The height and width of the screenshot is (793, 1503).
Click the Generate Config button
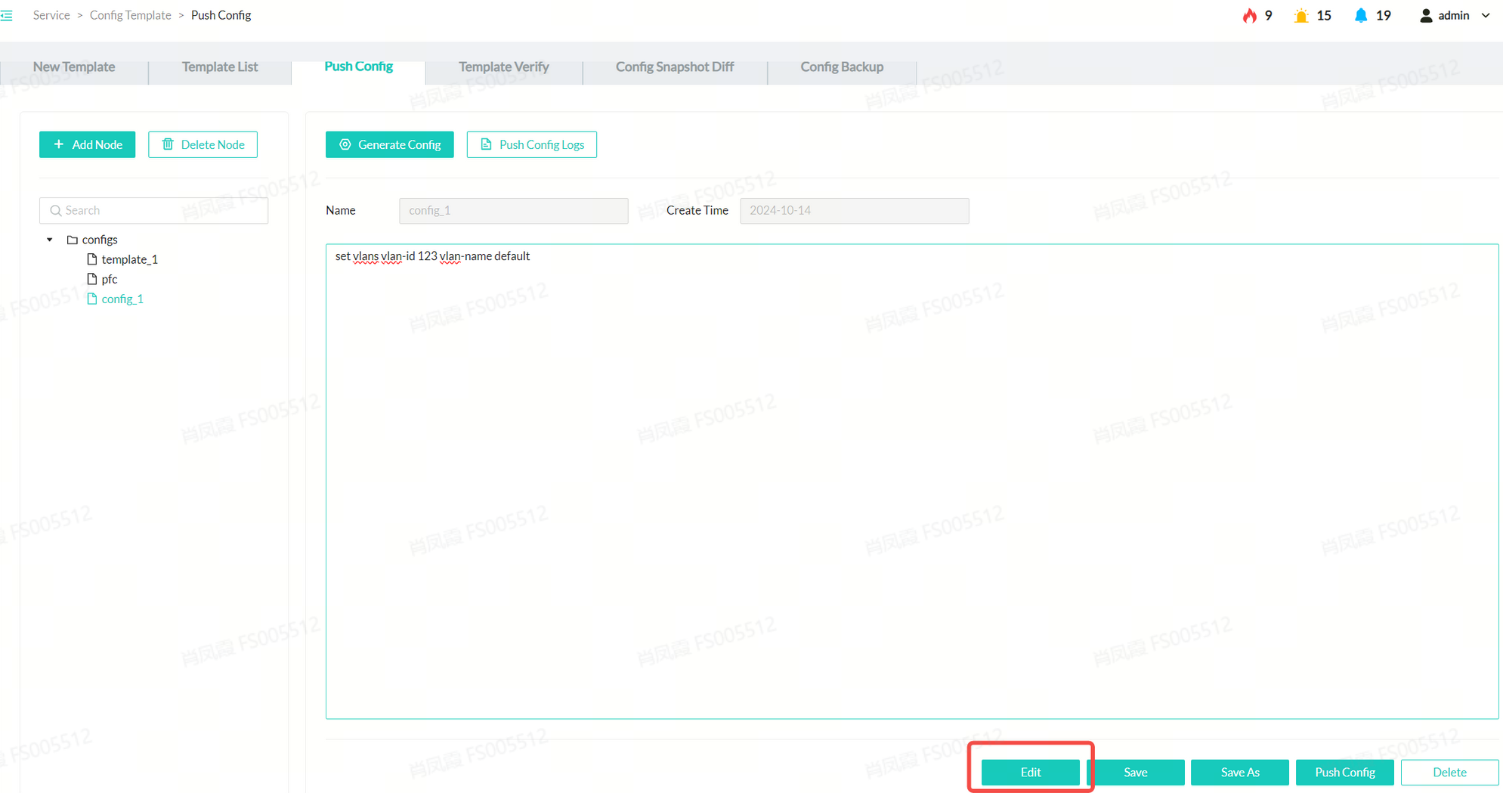click(x=389, y=144)
